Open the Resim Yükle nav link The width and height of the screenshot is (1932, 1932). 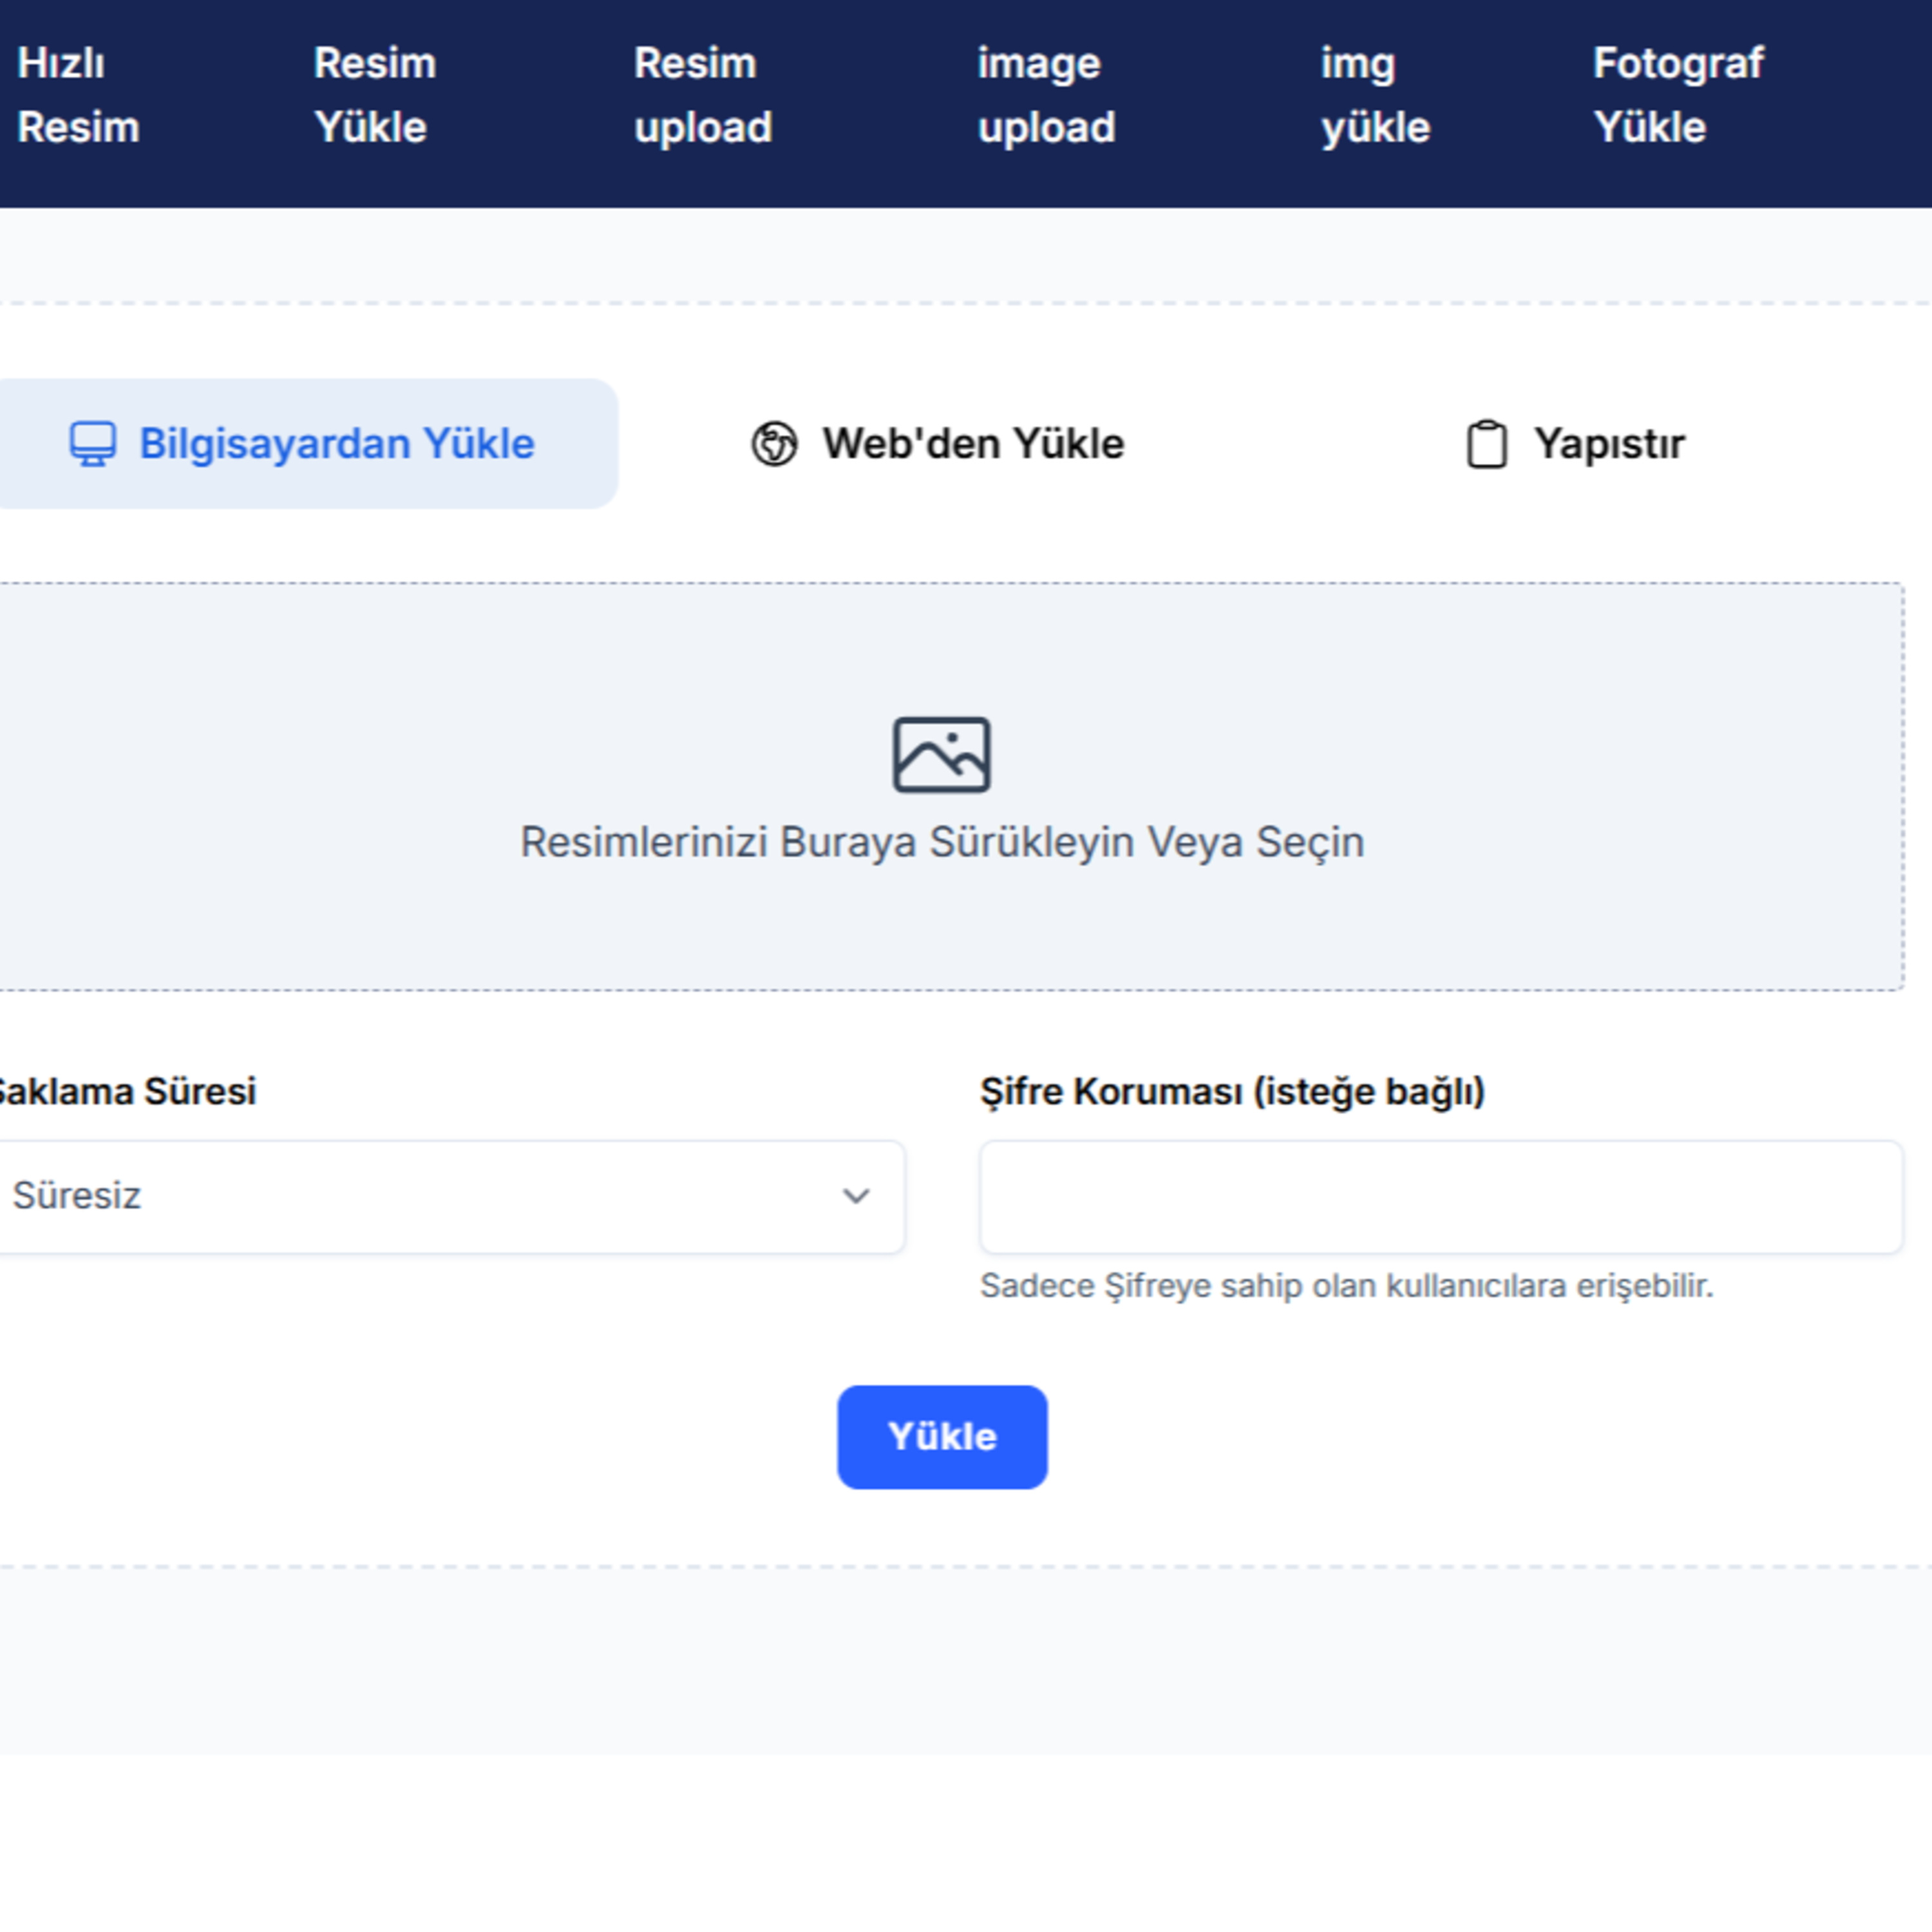point(375,96)
